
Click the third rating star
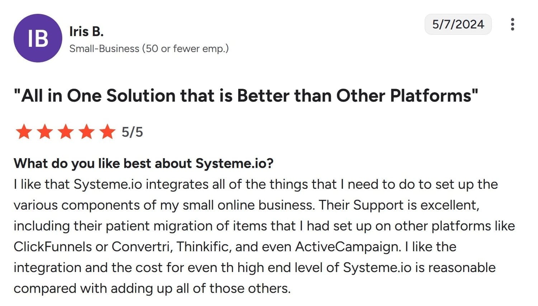[66, 132]
